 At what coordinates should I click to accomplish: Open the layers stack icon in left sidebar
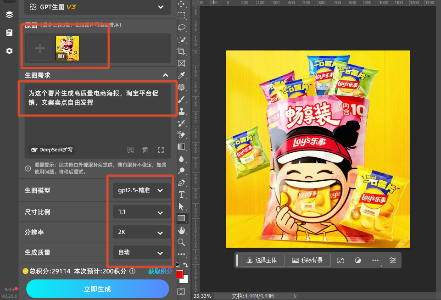point(9,15)
